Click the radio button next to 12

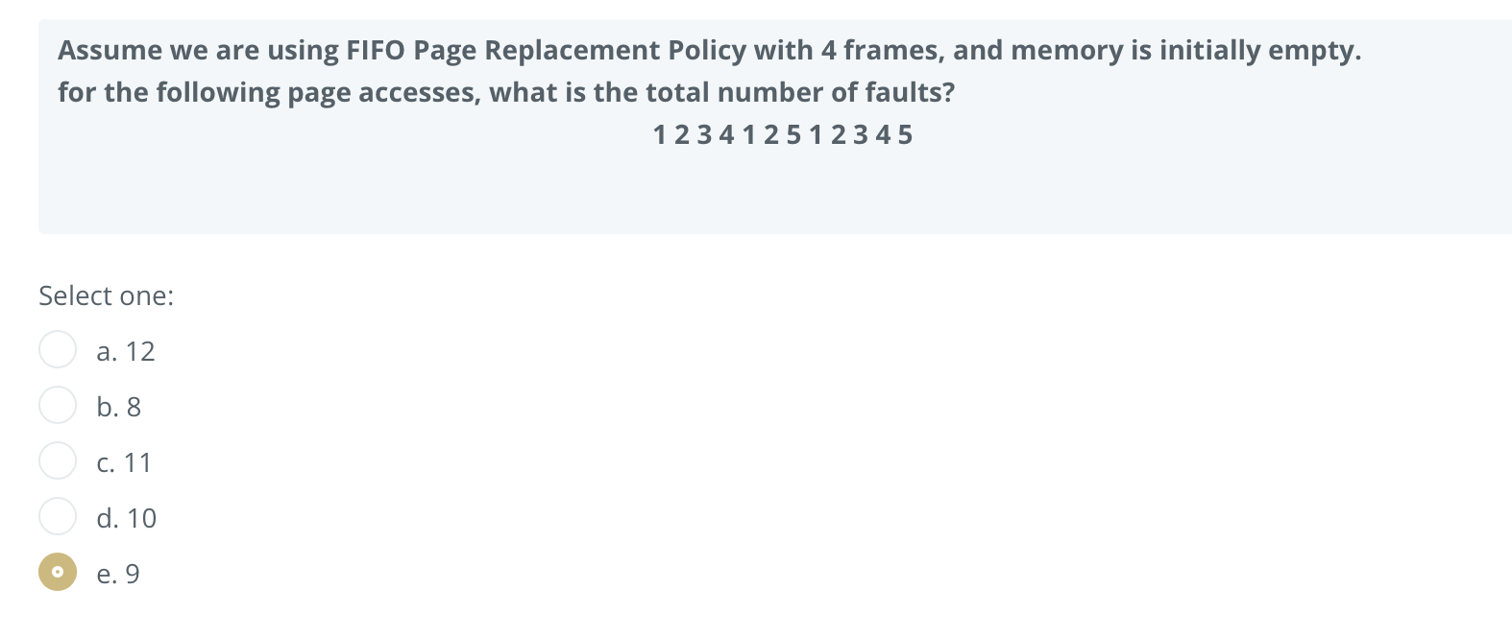[x=58, y=349]
